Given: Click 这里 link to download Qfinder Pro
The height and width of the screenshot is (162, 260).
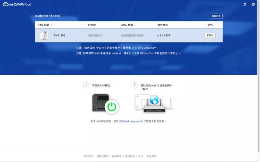Looking at the screenshot, I should click(x=134, y=53).
